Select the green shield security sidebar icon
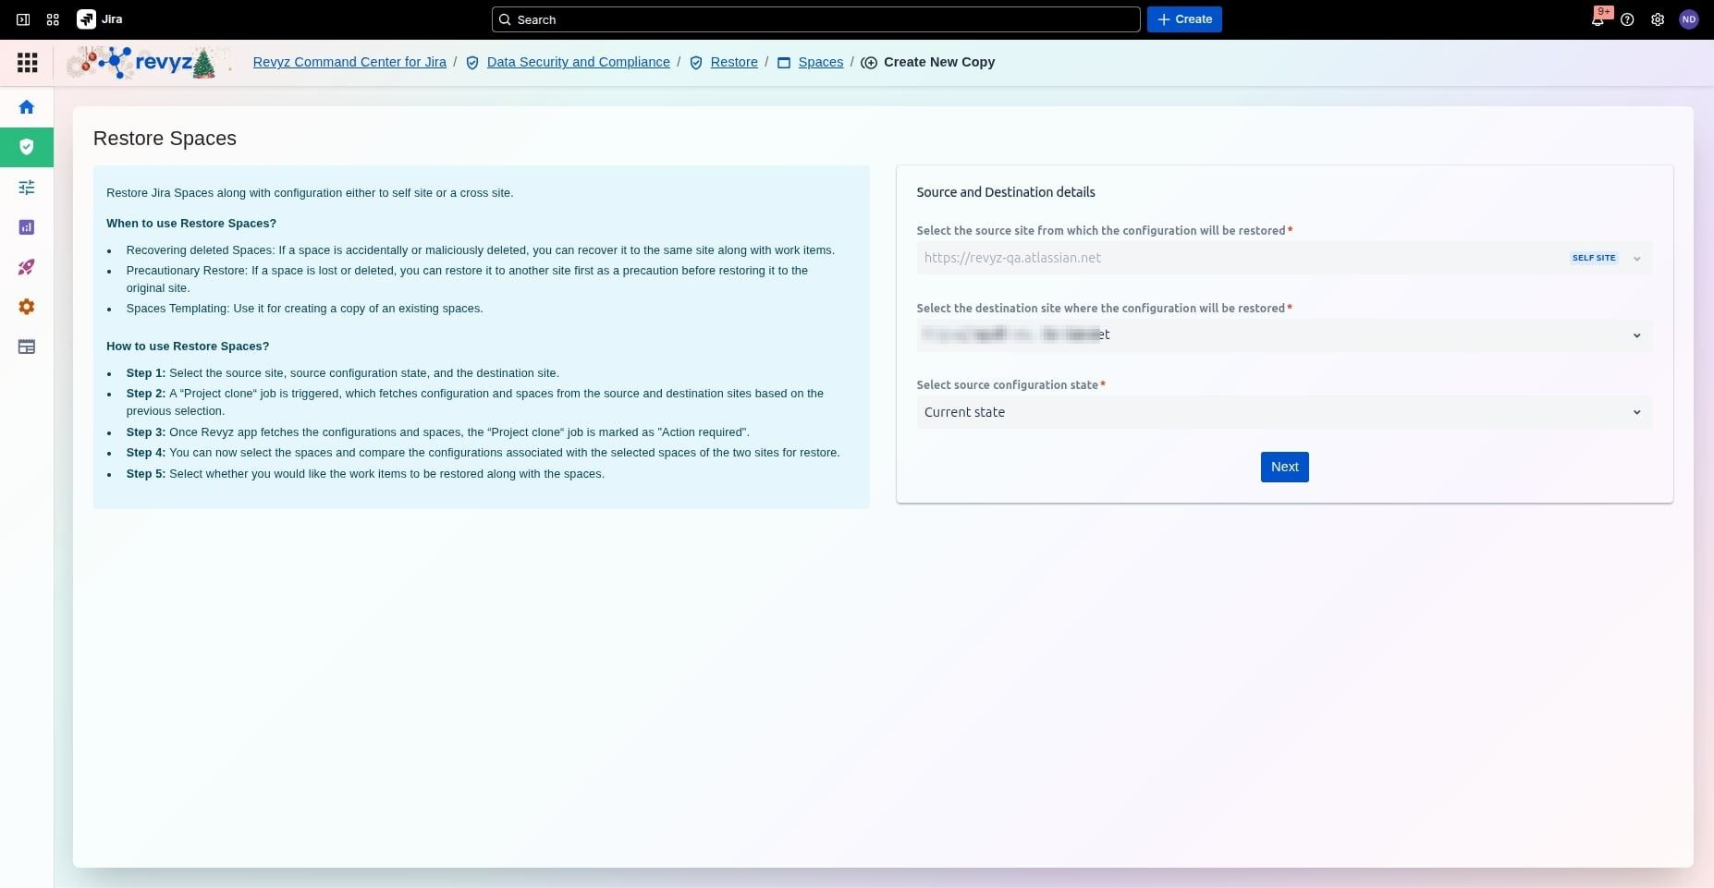Screen dimensions: 1714x888 tap(27, 147)
